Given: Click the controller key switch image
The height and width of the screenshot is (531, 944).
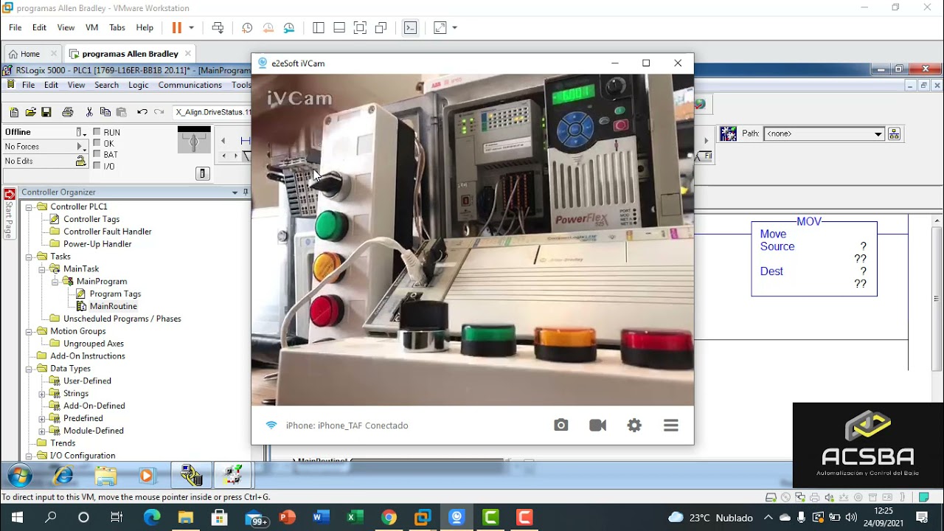Looking at the screenshot, I should click(194, 139).
